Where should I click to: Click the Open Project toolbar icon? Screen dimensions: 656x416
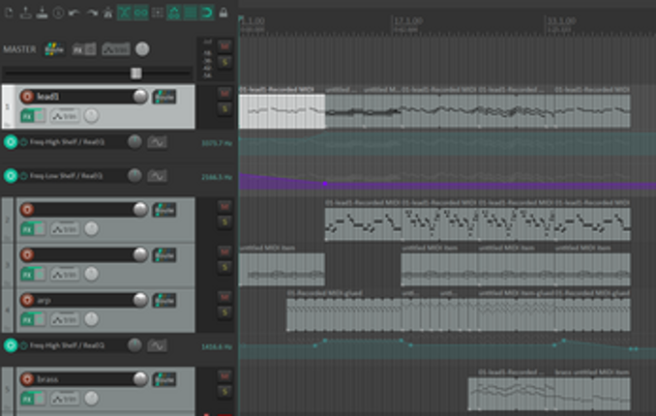point(25,13)
